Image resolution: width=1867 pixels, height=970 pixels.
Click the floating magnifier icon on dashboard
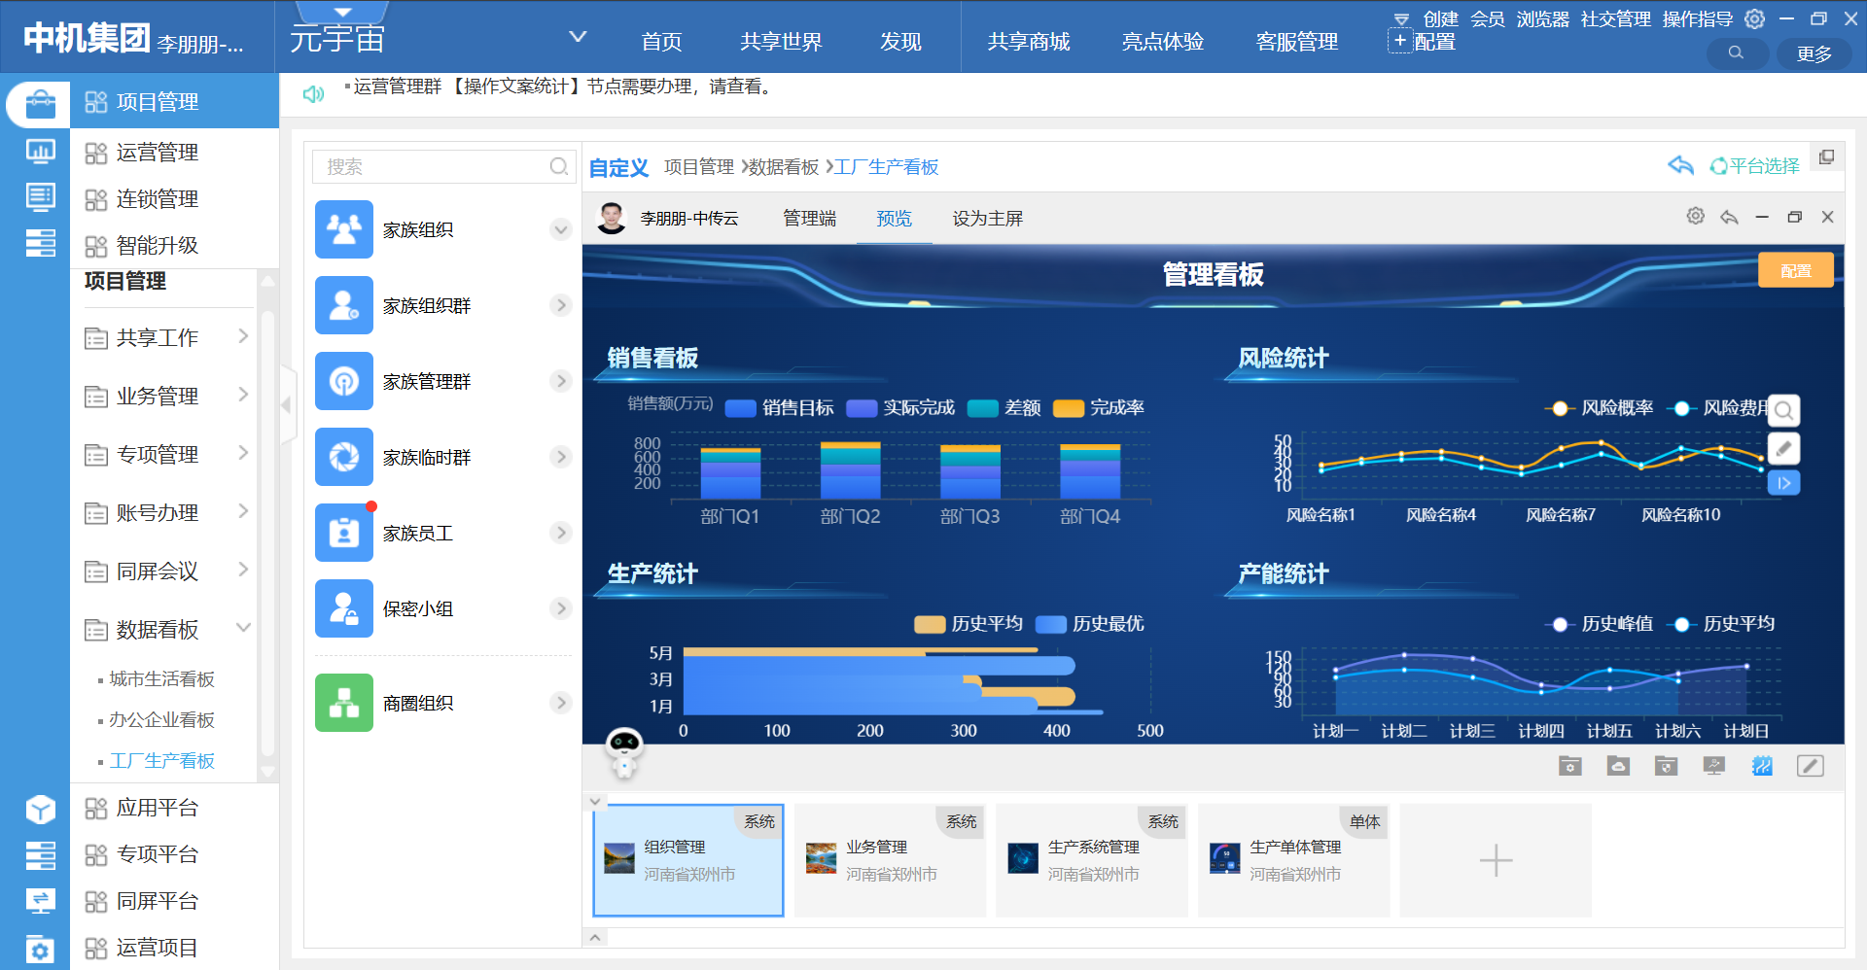pos(1783,411)
